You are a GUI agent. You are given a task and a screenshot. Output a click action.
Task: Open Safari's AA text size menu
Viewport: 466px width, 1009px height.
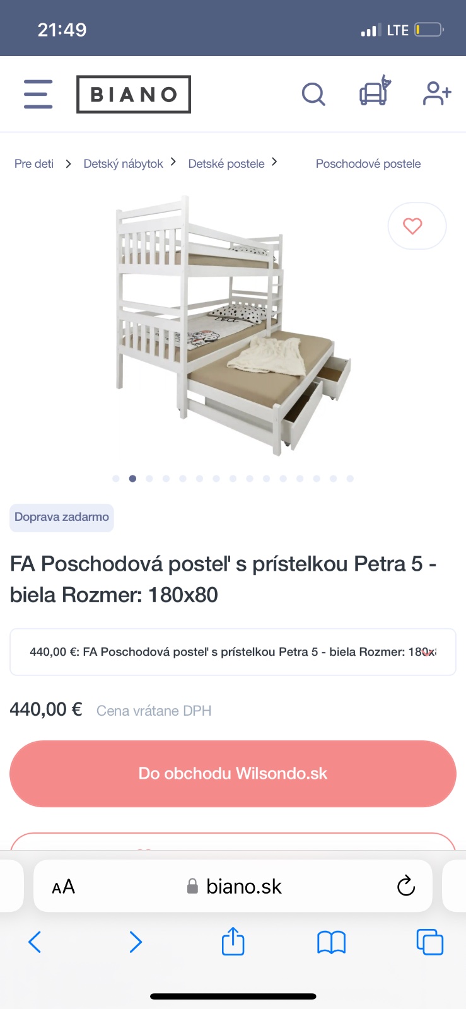(64, 887)
